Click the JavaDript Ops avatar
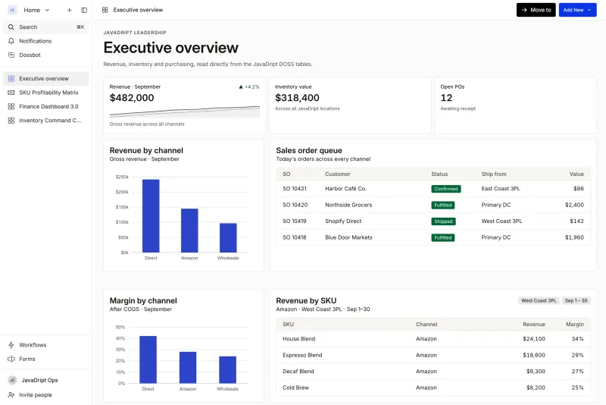Screen dimensions: 606x405 click(12, 380)
